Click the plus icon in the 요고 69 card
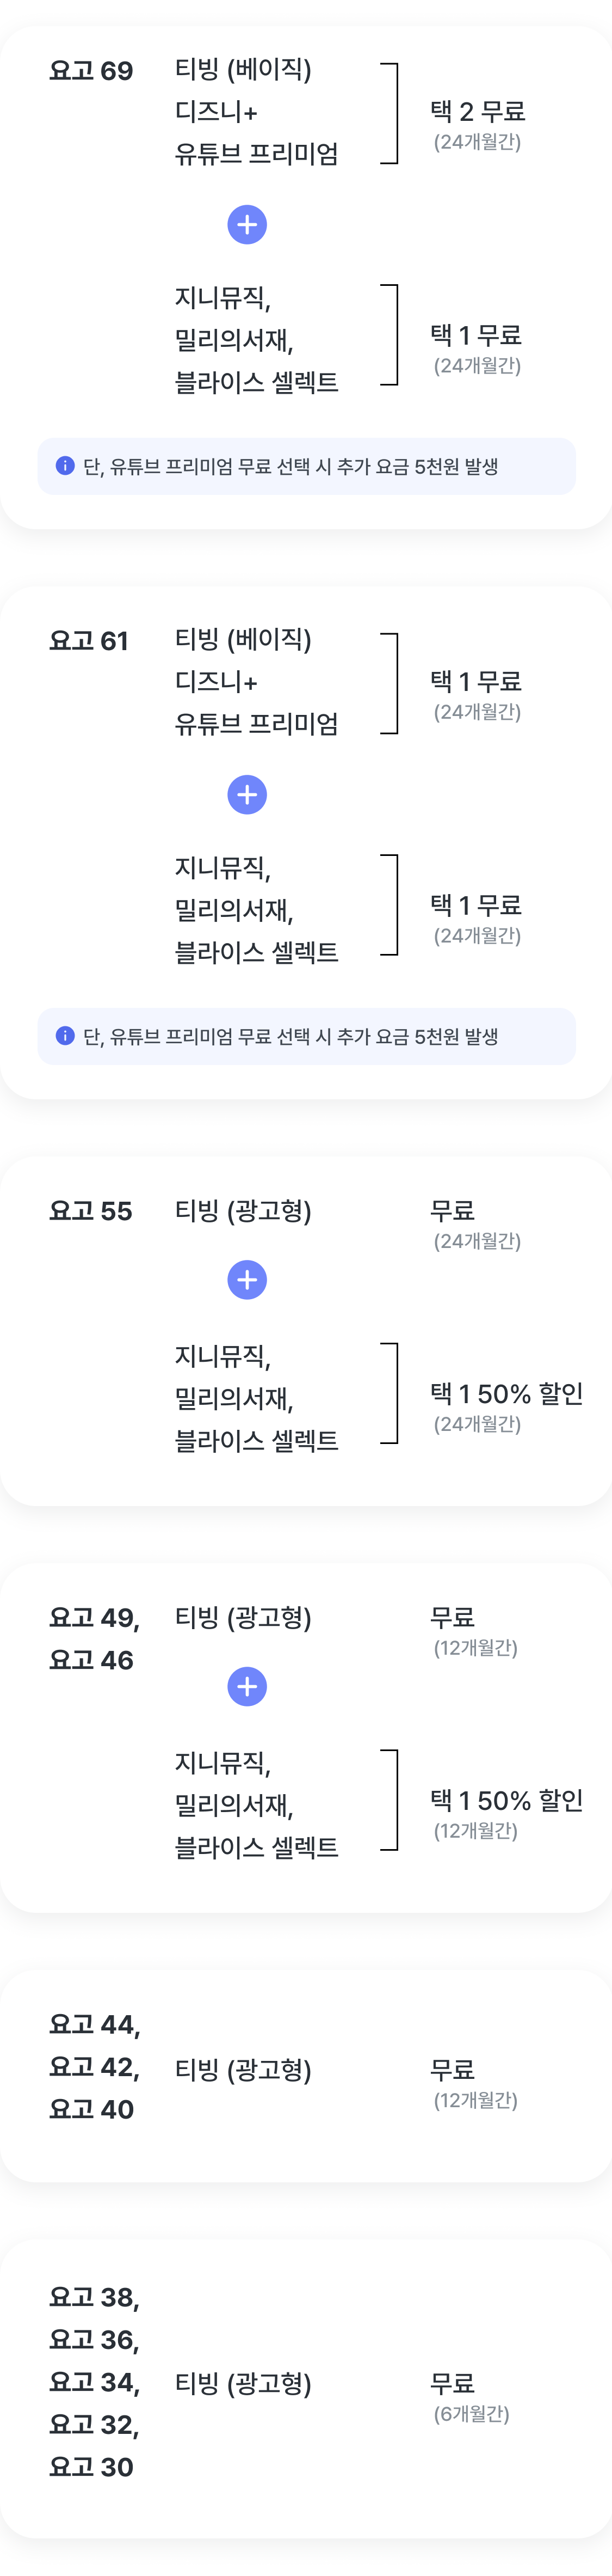 tap(246, 225)
